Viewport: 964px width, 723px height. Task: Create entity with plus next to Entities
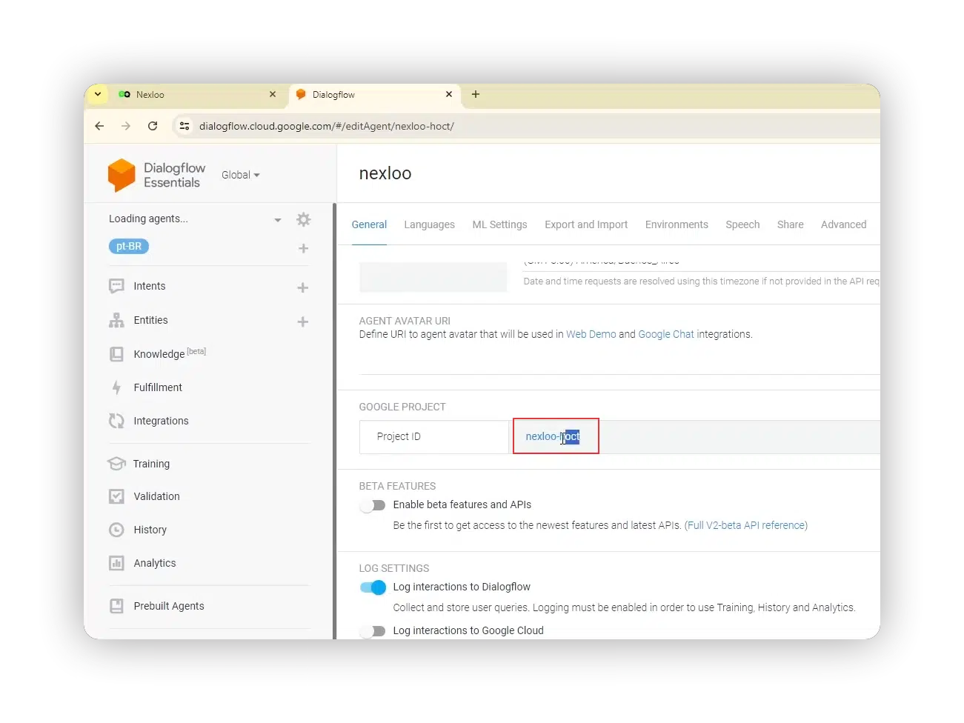[302, 321]
